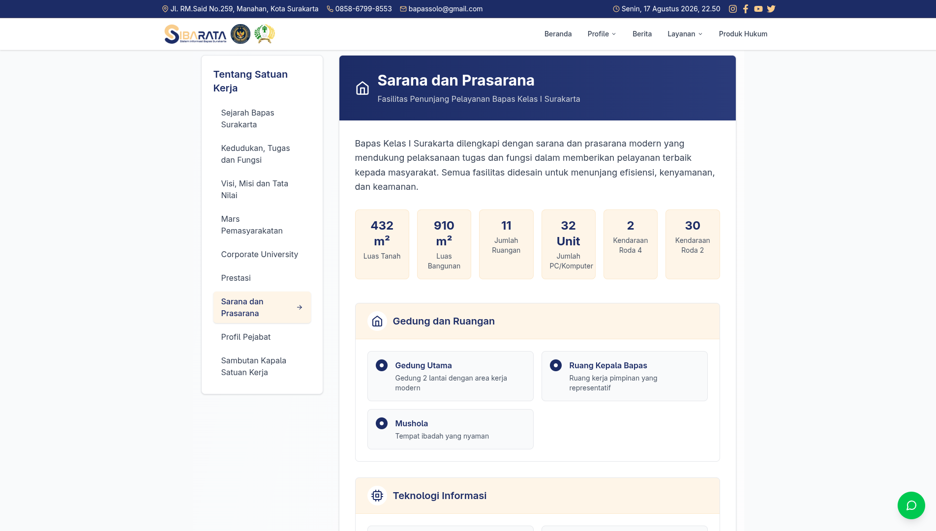Screen dimensions: 936x531
Task: Open Berita in navigation
Action: coord(642,34)
